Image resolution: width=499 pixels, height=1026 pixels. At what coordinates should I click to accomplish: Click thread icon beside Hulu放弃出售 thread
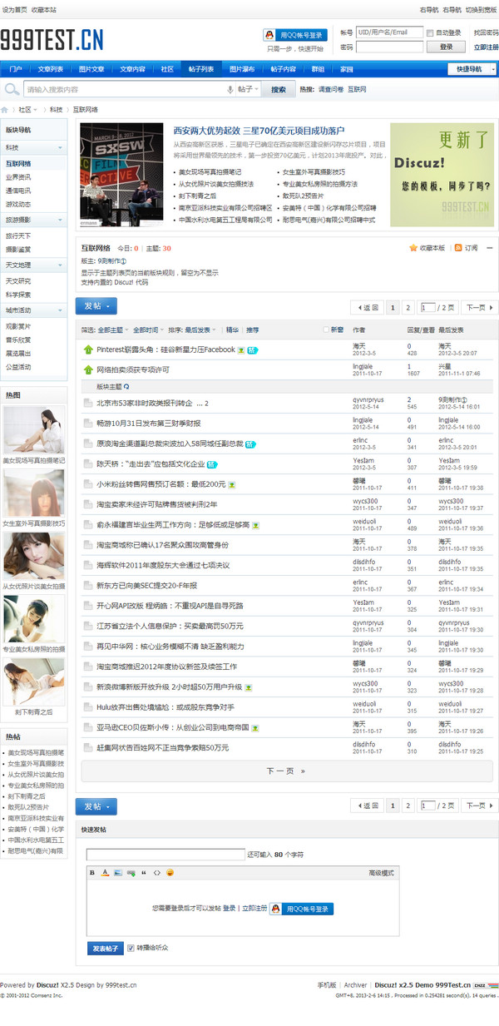[88, 707]
